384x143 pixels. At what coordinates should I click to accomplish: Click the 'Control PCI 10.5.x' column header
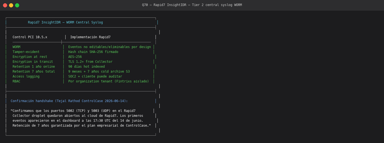(x=30, y=37)
